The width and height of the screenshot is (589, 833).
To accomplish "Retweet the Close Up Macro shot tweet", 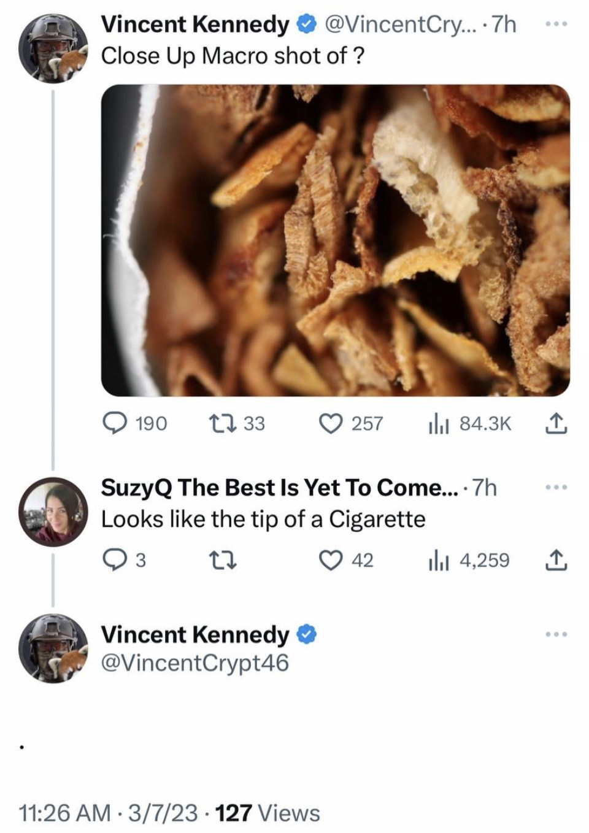I will coord(219,423).
